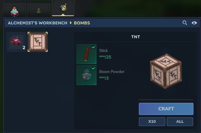Open the red potion flask tab

[x=14, y=11]
